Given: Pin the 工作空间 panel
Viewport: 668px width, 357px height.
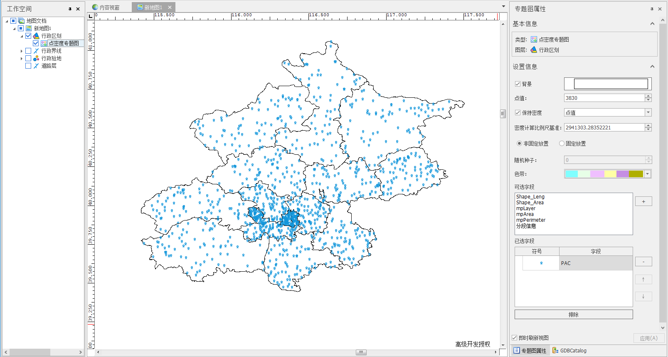Looking at the screenshot, I should (x=70, y=9).
